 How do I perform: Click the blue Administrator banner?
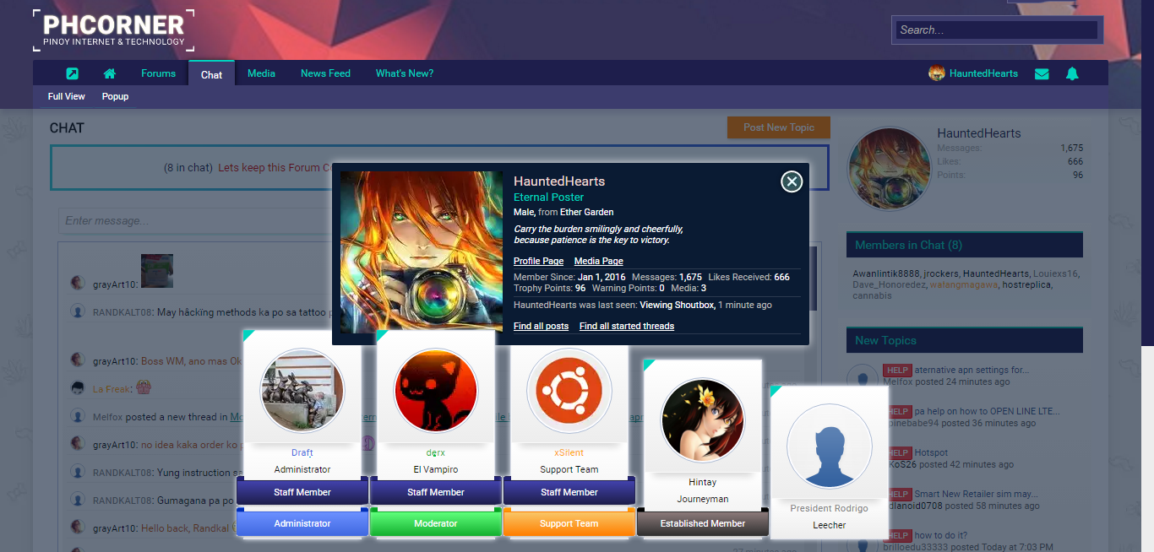point(302,523)
